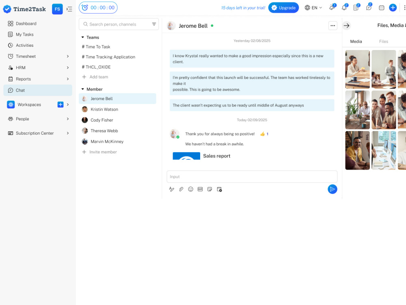Start the 00:00:00 timer
Image resolution: width=406 pixels, height=305 pixels.
click(98, 7)
